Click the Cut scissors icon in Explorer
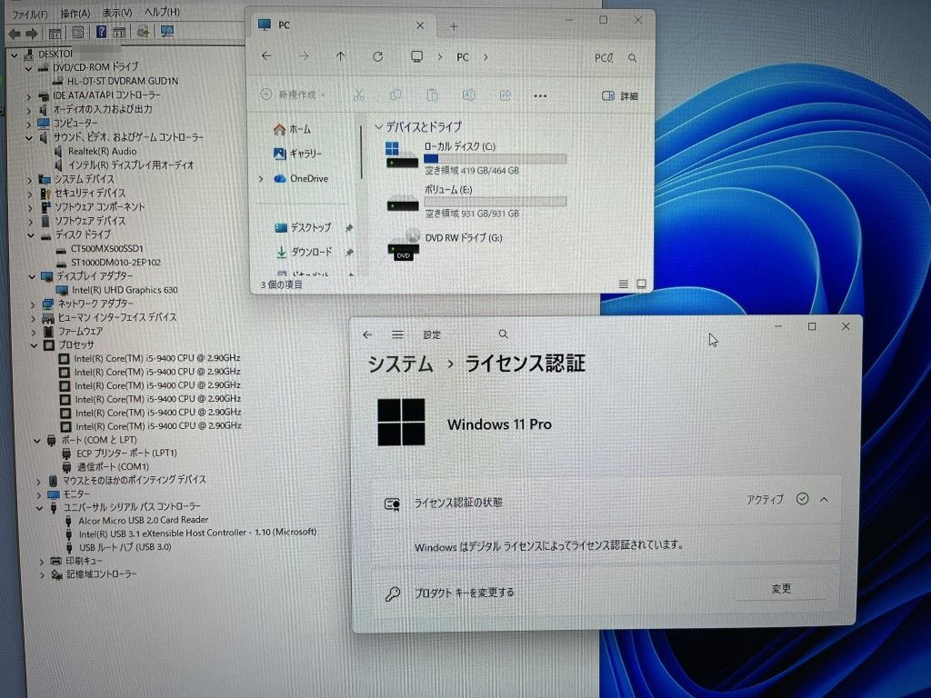 (358, 95)
